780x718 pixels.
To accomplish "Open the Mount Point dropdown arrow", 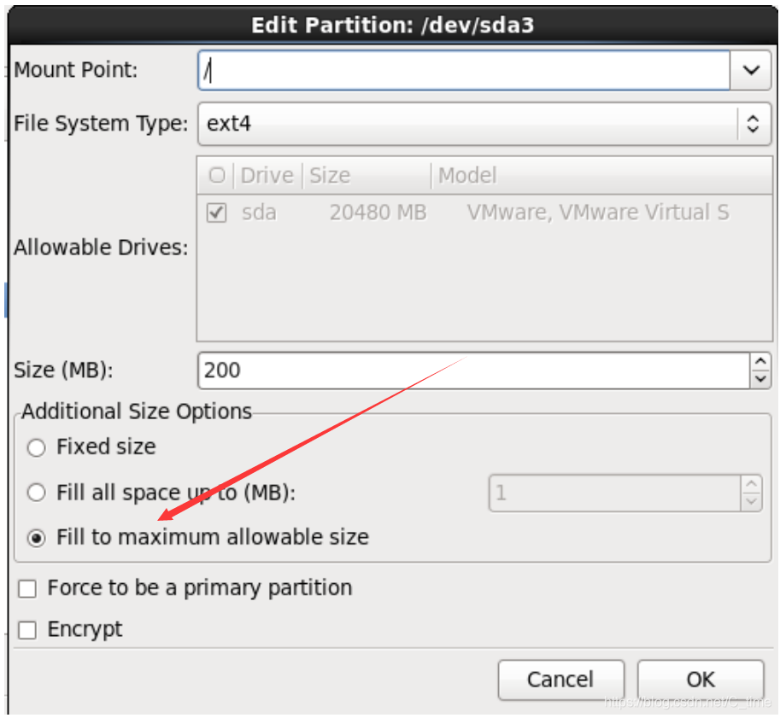I will [x=751, y=70].
